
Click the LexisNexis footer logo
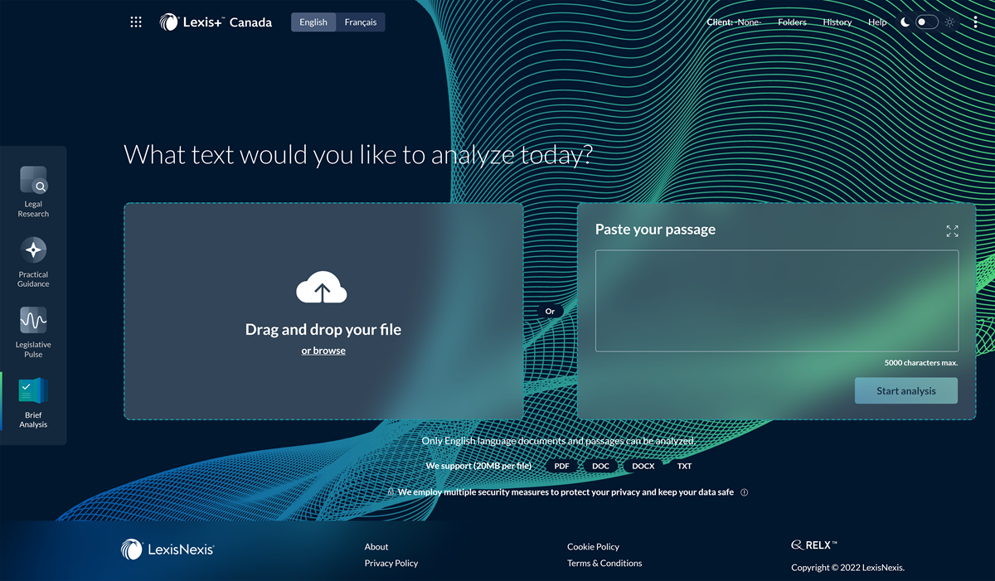[167, 549]
